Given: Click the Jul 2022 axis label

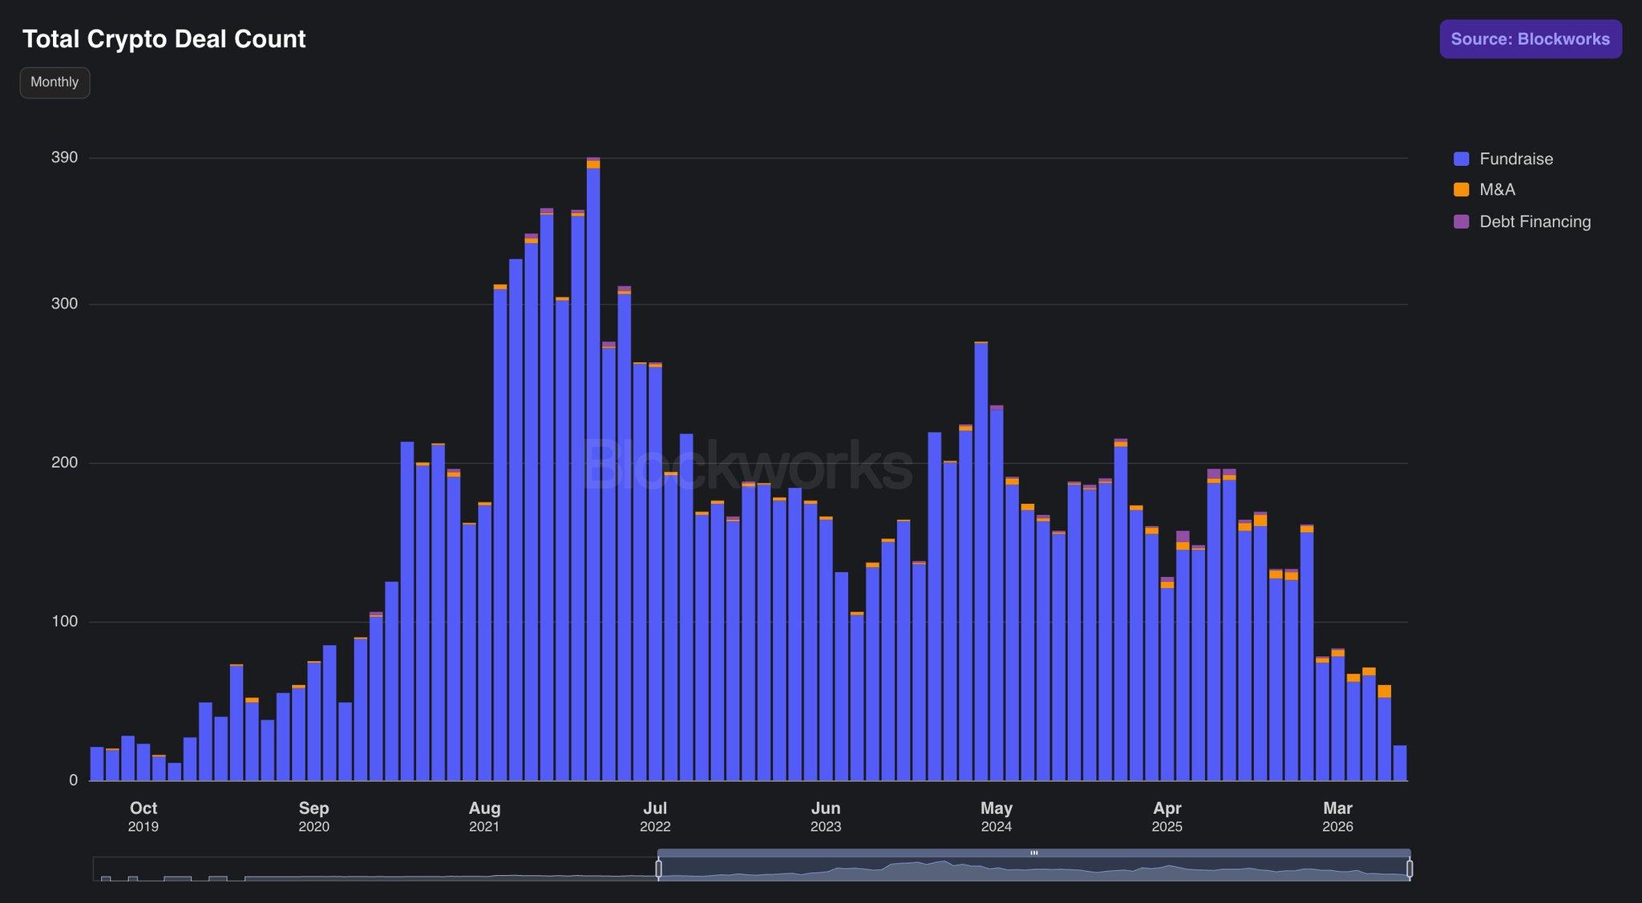Looking at the screenshot, I should click(655, 816).
